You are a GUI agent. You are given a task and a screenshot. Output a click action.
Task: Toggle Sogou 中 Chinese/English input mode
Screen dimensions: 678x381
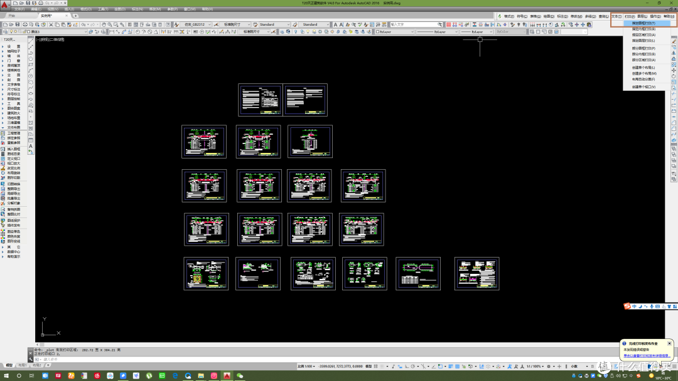(634, 306)
